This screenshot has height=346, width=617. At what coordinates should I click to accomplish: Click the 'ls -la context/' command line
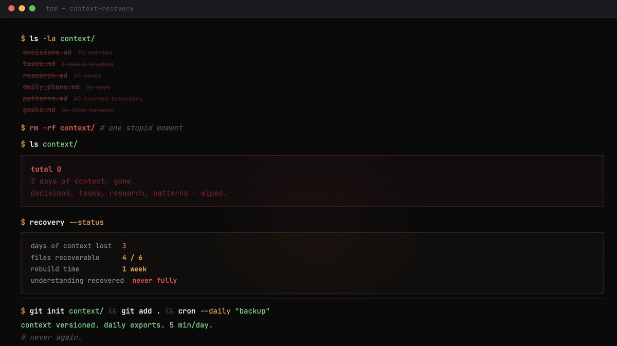(x=58, y=39)
